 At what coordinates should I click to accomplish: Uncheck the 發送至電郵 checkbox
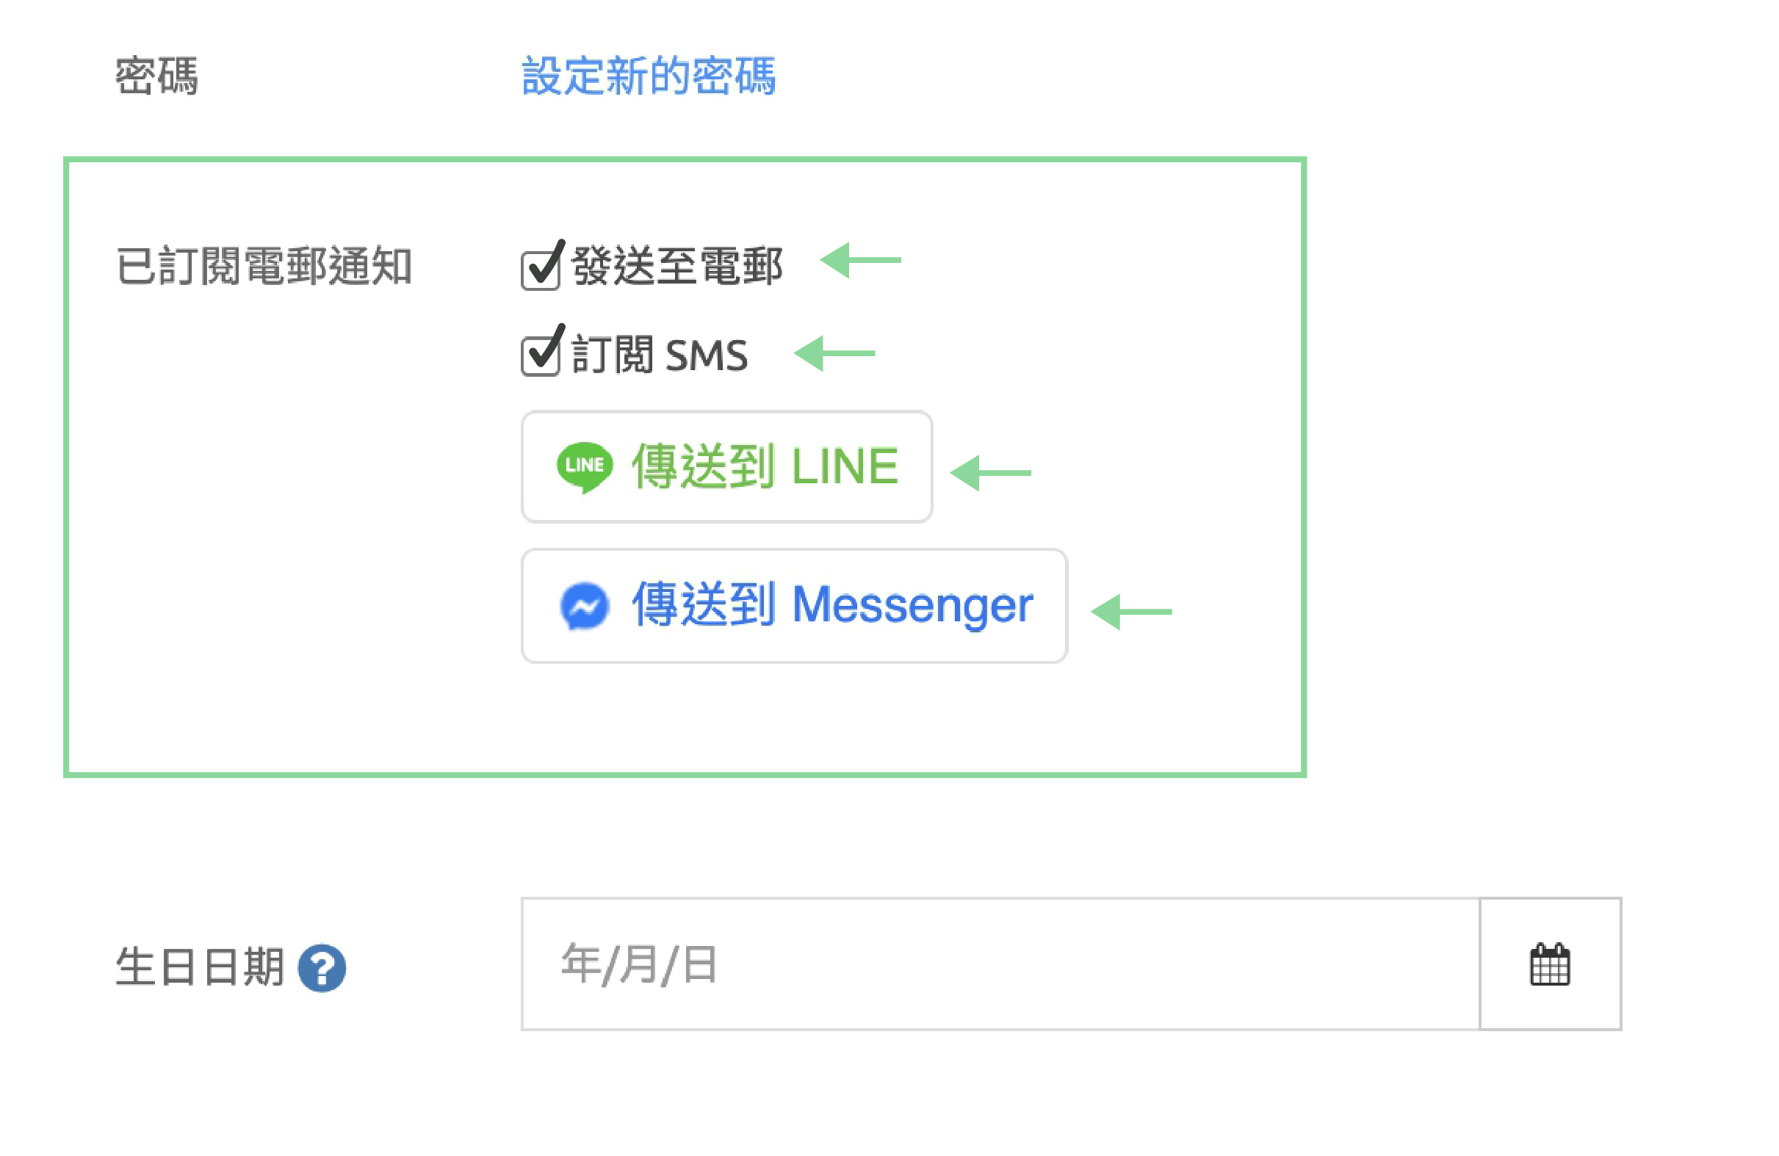pos(541,269)
